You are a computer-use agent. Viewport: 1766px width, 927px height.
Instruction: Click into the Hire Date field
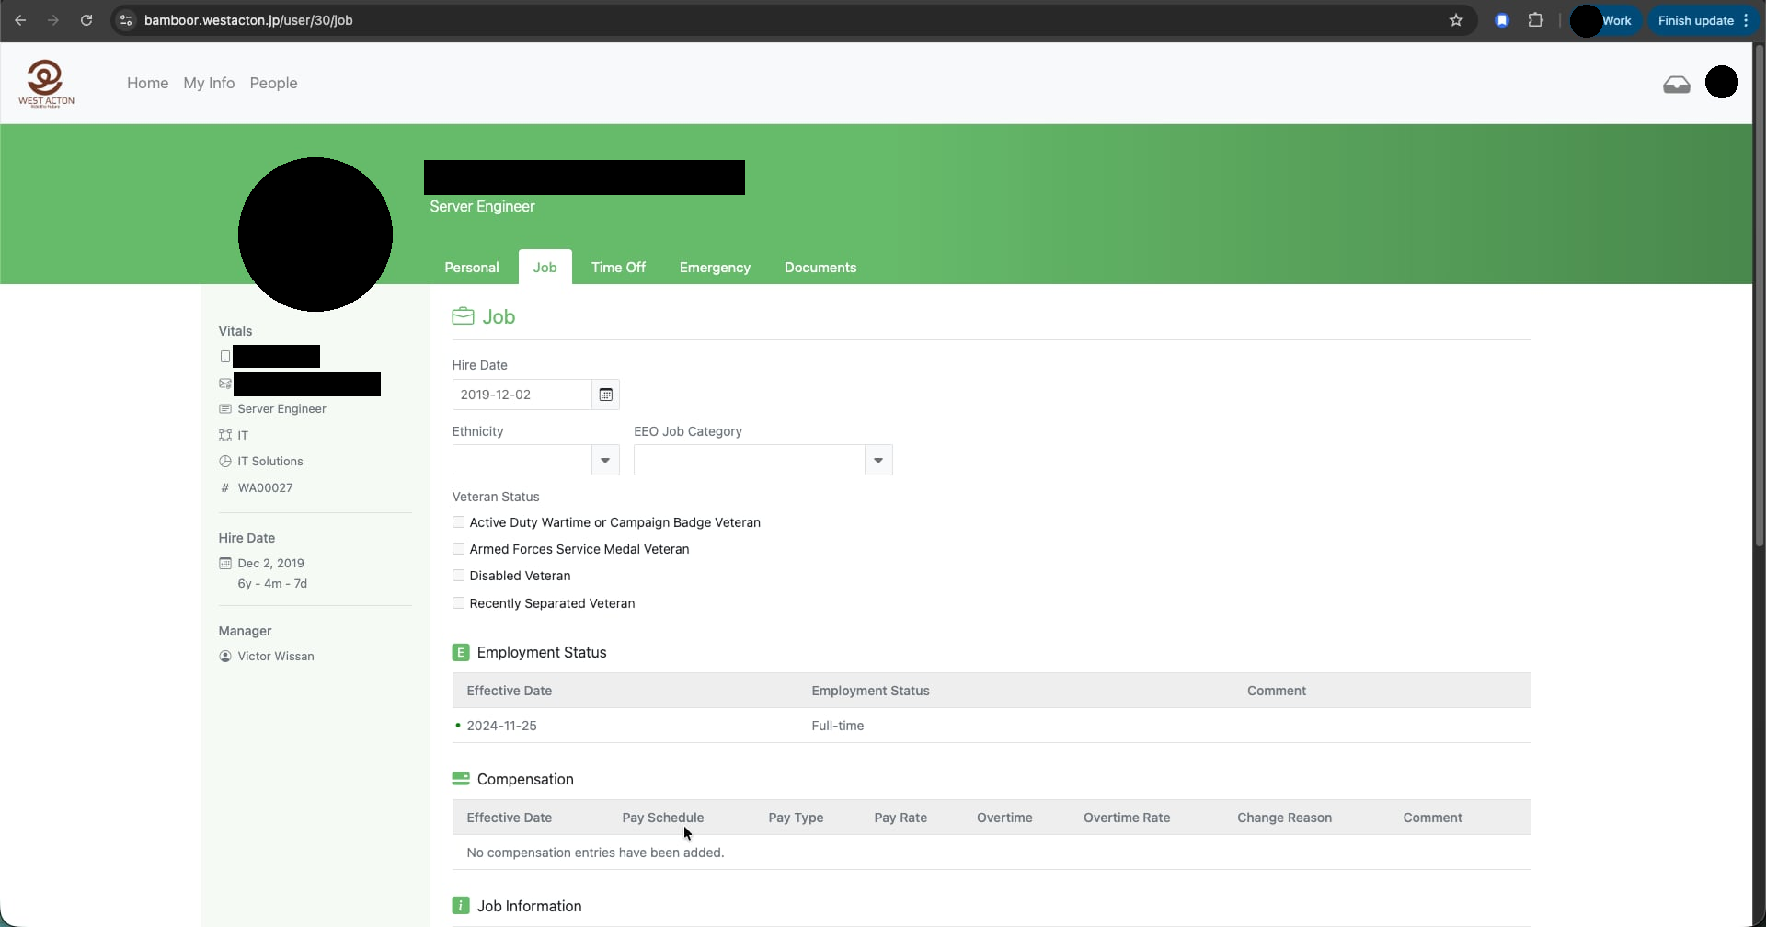522,395
